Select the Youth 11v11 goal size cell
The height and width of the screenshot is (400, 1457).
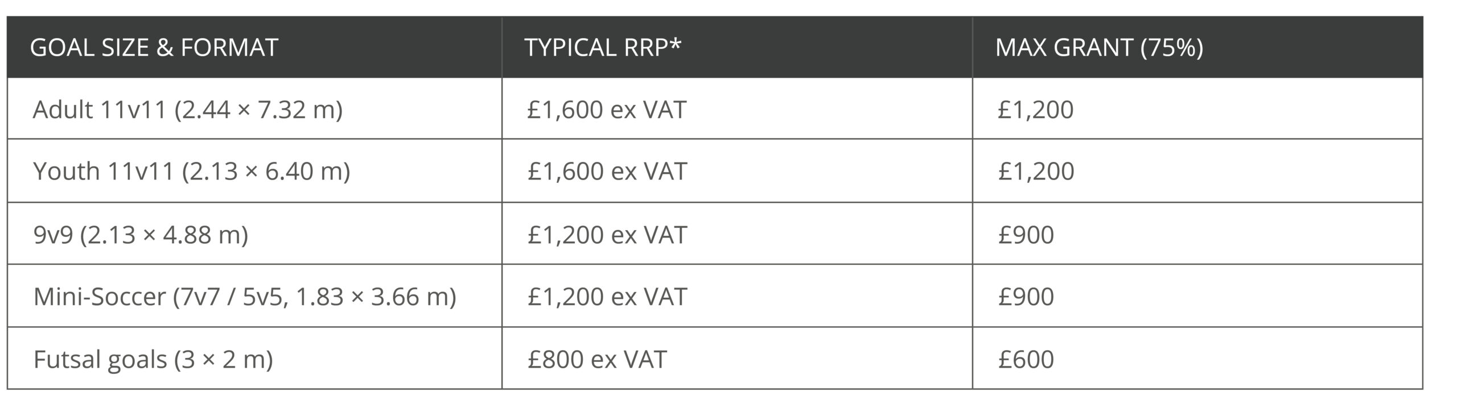pyautogui.click(x=192, y=171)
